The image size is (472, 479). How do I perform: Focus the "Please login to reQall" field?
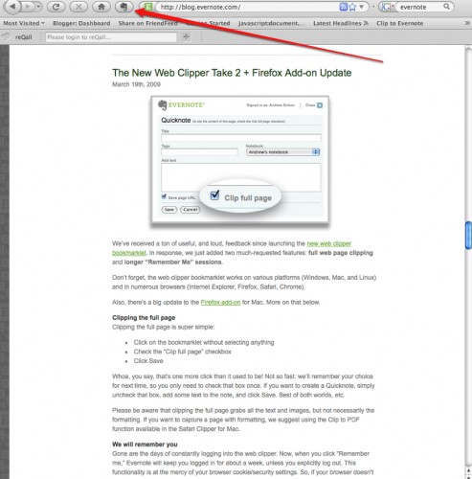(111, 37)
